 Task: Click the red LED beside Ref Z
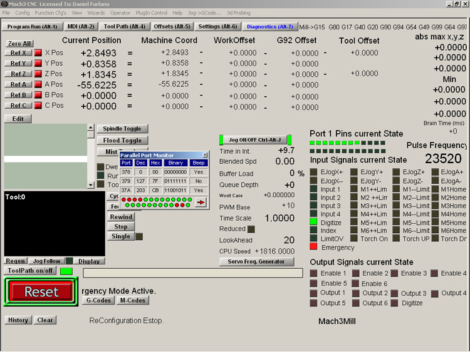[38, 74]
